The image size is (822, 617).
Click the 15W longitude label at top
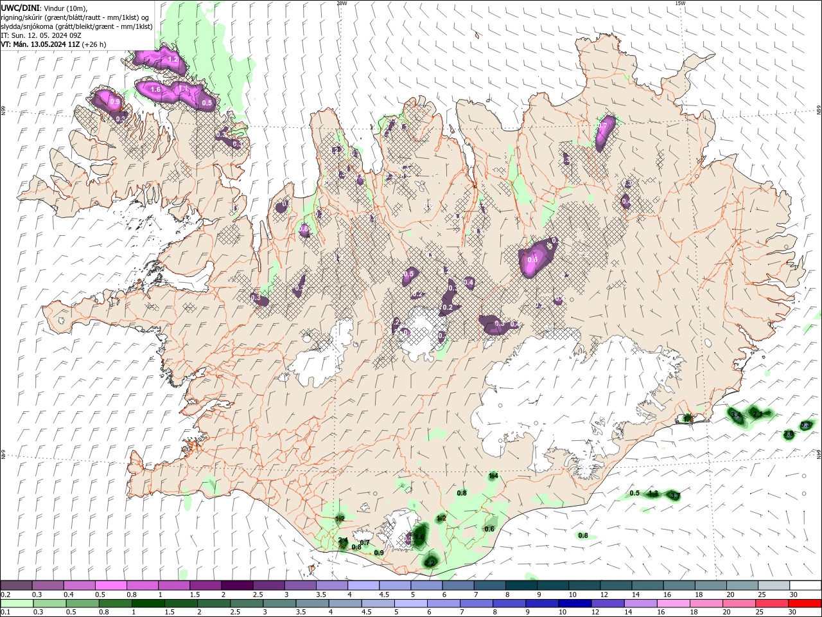click(680, 3)
